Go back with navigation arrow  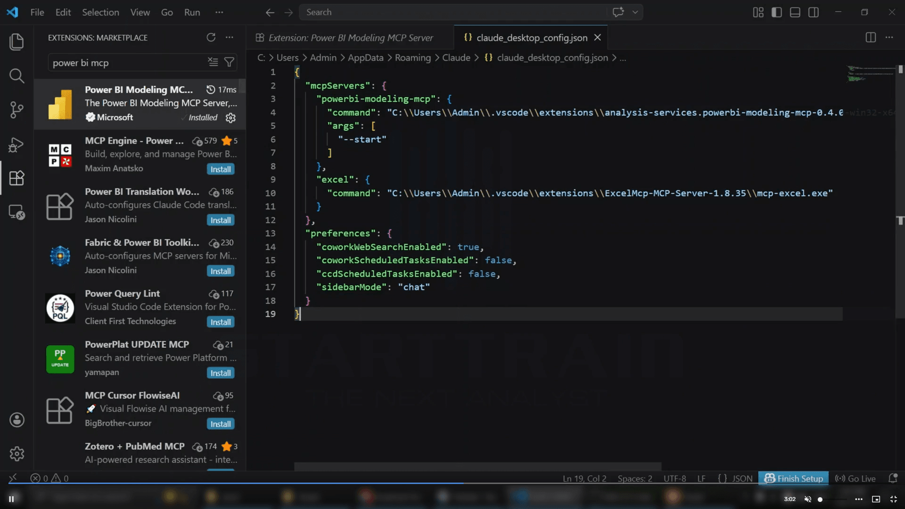pyautogui.click(x=270, y=12)
